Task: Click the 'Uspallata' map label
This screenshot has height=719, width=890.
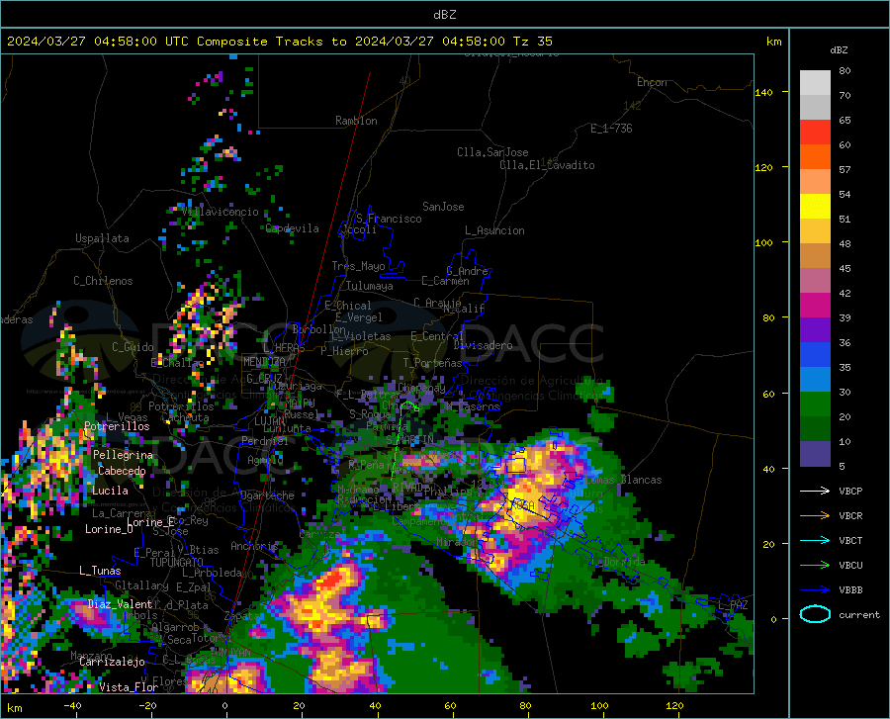Action: [x=102, y=238]
